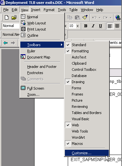The image size is (122, 166).
Task: Create a new blank document icon
Action: click(x=7, y=18)
